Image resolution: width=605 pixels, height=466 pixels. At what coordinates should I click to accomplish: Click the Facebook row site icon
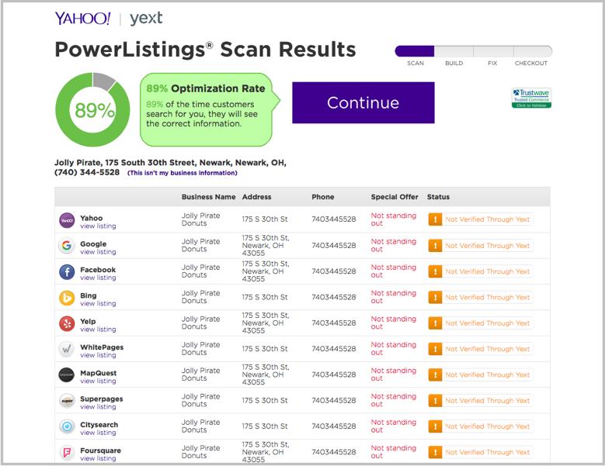pos(67,272)
